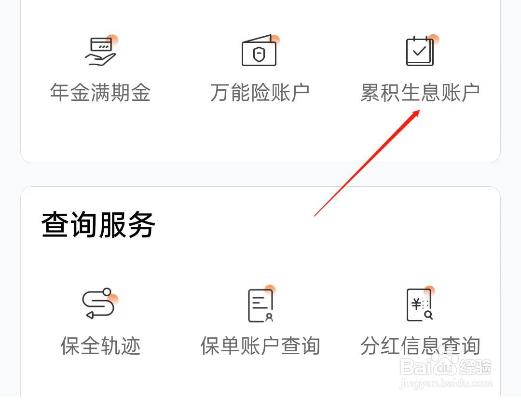This screenshot has height=401, width=521.
Task: Click the jingyan.baidu.com watermark URL
Action: coord(446,383)
